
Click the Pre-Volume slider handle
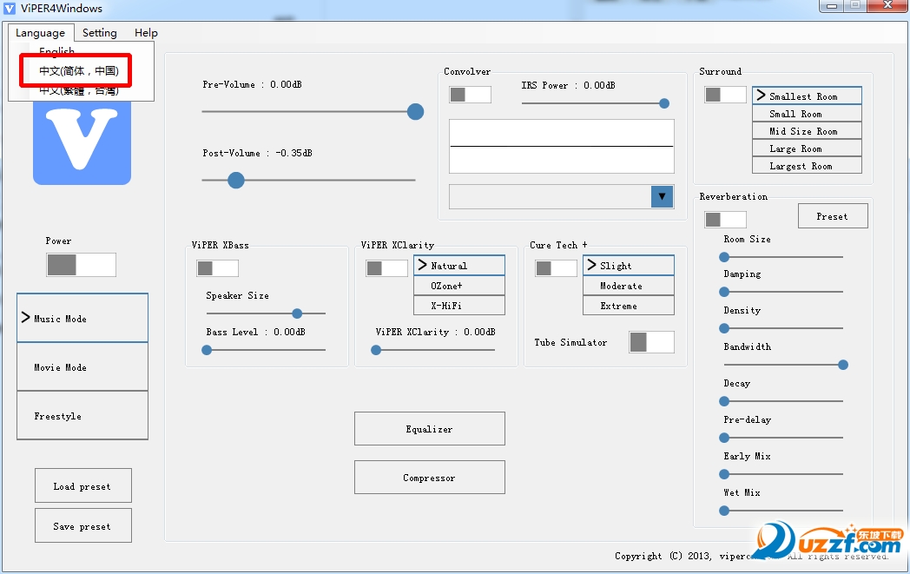tap(416, 111)
